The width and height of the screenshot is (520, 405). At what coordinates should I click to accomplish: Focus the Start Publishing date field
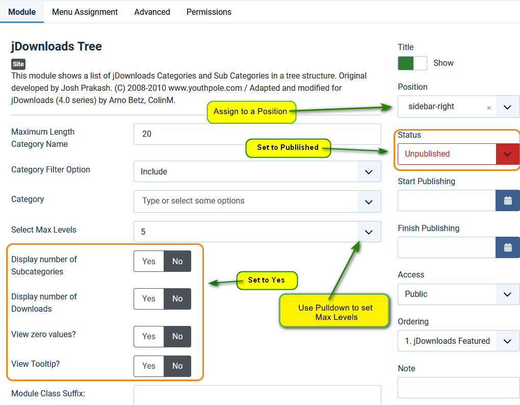(447, 200)
